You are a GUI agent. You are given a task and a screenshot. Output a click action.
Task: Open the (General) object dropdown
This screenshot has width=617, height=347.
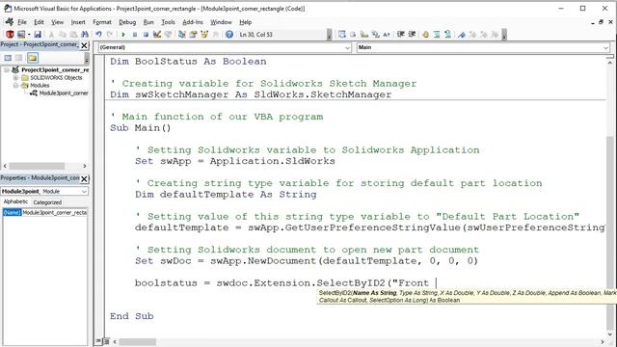point(225,47)
